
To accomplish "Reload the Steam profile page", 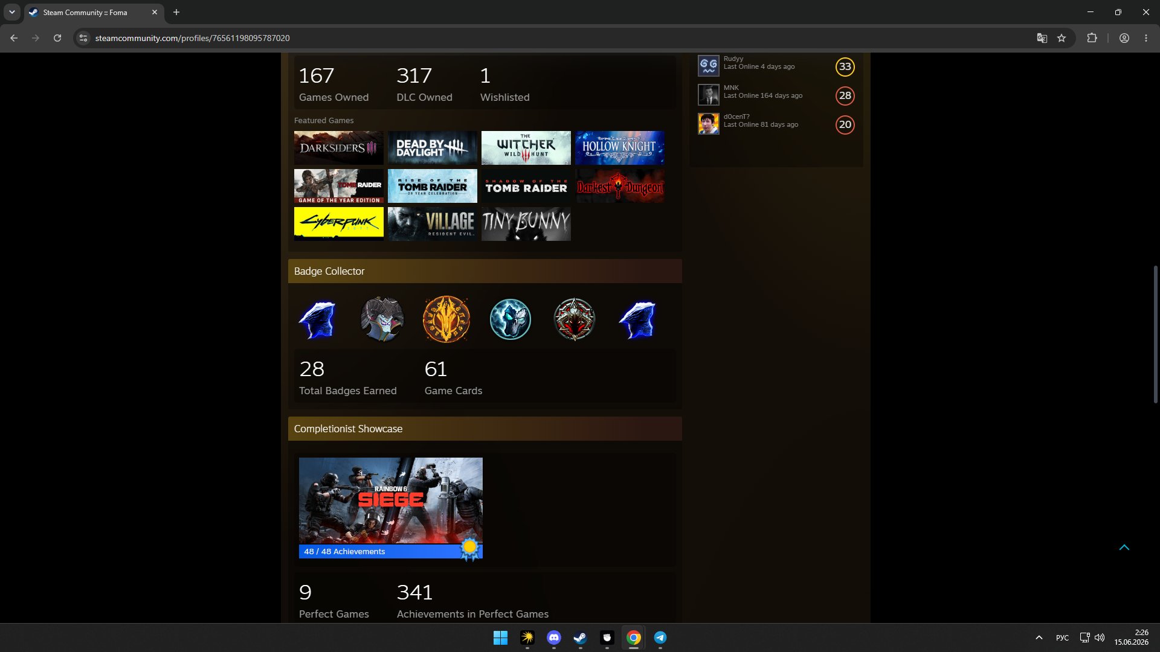I will coord(57,38).
